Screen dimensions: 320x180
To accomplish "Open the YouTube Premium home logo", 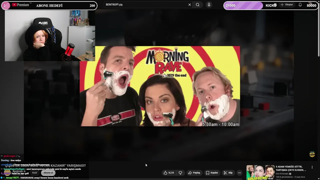I will pos(20,5).
